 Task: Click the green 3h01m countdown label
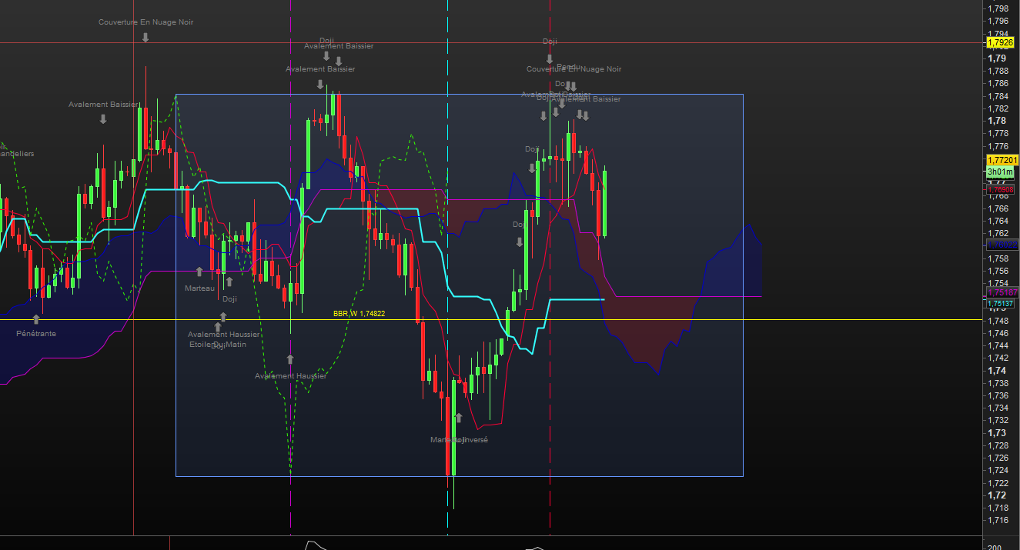pyautogui.click(x=1000, y=172)
